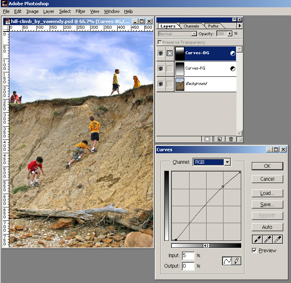
Task: Open the Opacity slider arrow
Action: (230, 34)
